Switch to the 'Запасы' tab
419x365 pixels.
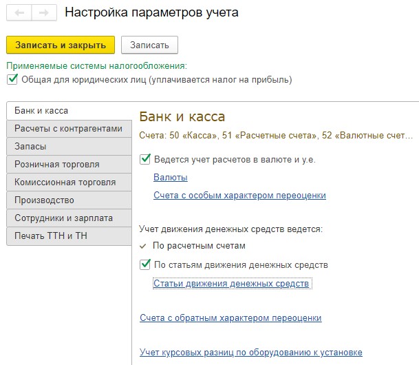click(x=69, y=147)
